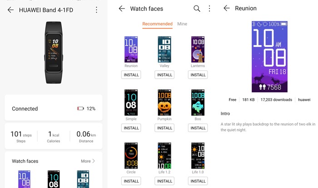Screen dimensions: 318x188
Task: Open the overflow menu in Watch faces
Action: click(x=209, y=9)
